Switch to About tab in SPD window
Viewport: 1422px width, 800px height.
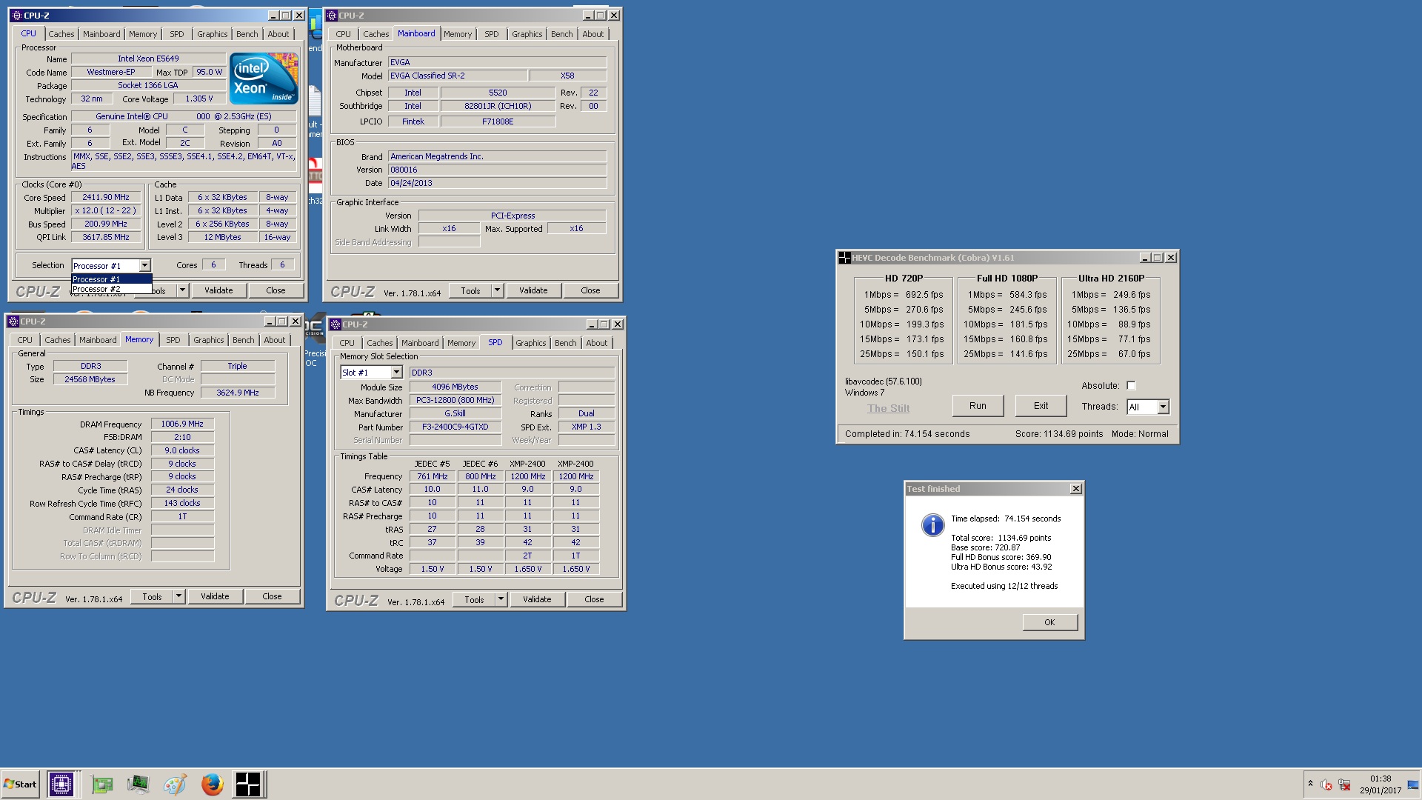pyautogui.click(x=597, y=343)
